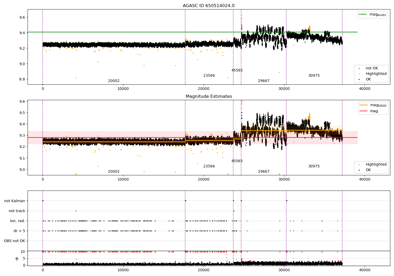Click the "23566" annotation in the AGASC plot

(x=209, y=76)
